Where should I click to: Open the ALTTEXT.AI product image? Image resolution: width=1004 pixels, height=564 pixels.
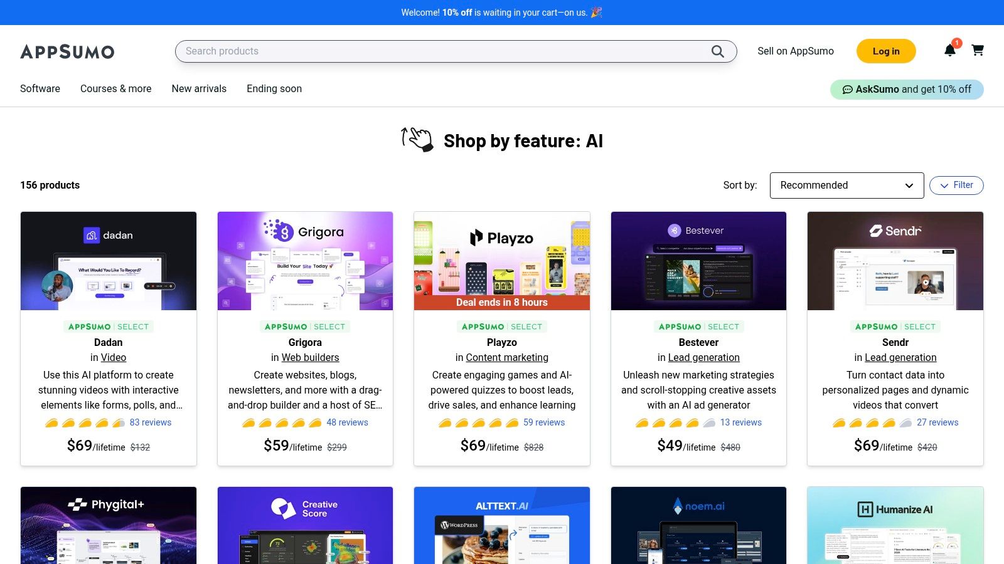pyautogui.click(x=502, y=525)
